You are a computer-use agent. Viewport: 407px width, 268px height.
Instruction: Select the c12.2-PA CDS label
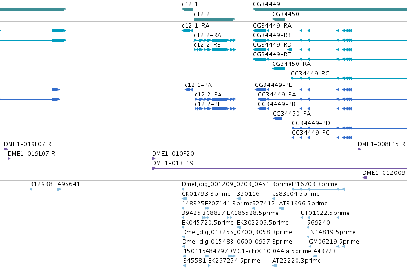click(209, 95)
